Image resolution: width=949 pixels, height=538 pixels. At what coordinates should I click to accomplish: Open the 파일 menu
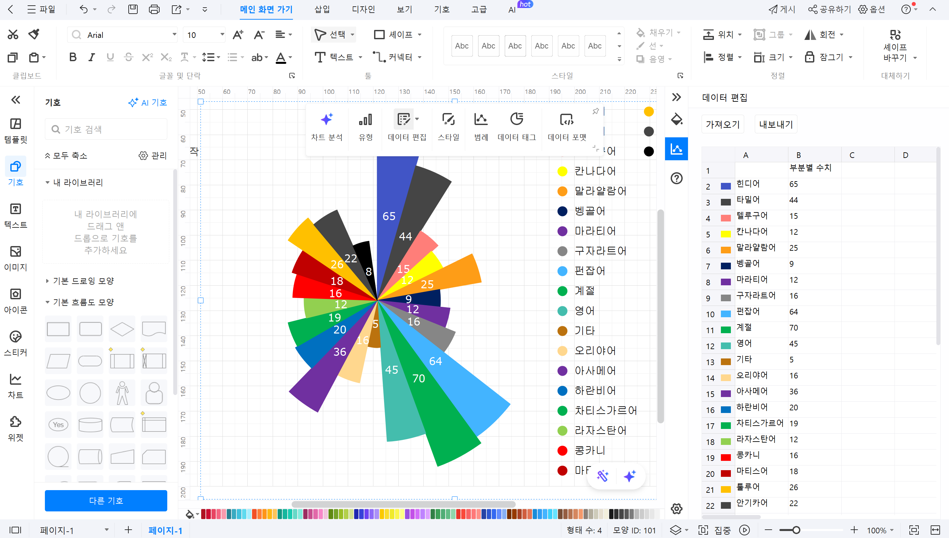coord(41,9)
